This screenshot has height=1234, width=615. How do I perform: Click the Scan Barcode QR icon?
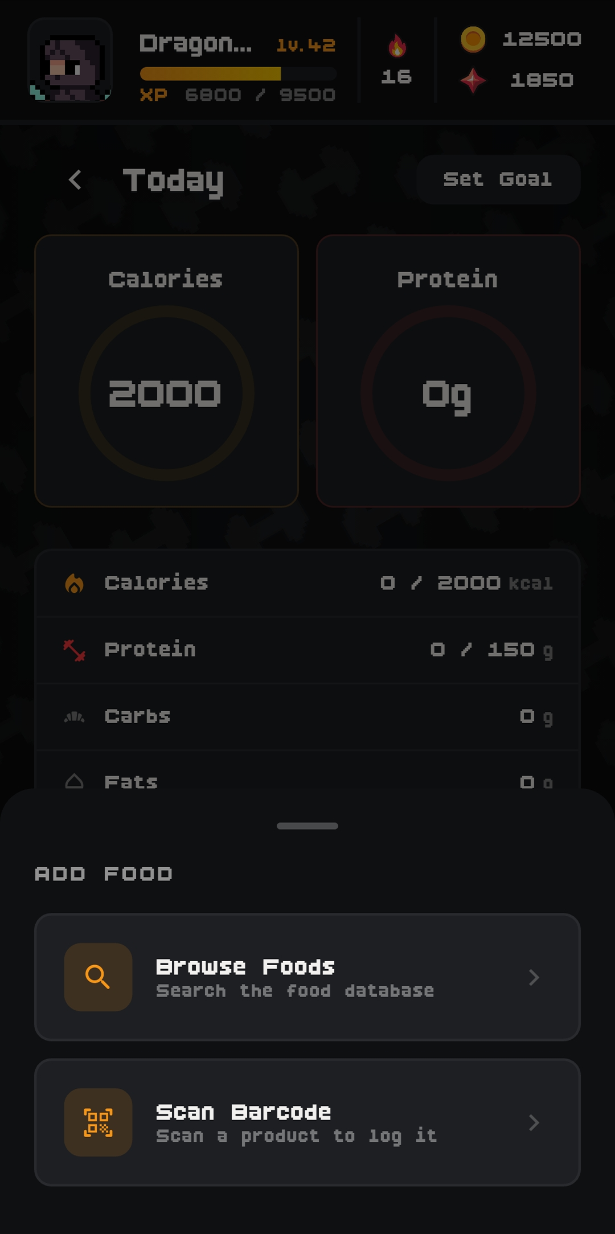coord(98,1122)
